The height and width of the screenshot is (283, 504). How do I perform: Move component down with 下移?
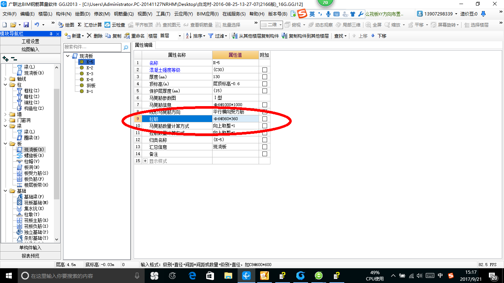pos(379,36)
